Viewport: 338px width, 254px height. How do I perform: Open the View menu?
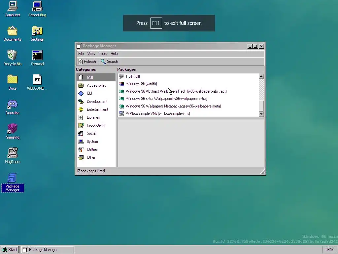(91, 54)
